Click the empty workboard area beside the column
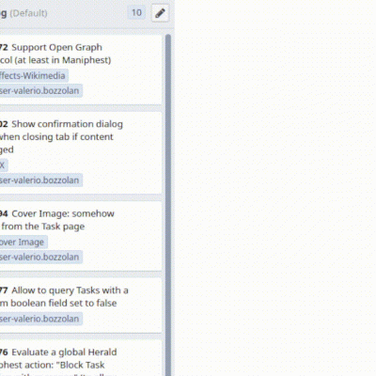The height and width of the screenshot is (376, 376). pyautogui.click(x=275, y=188)
